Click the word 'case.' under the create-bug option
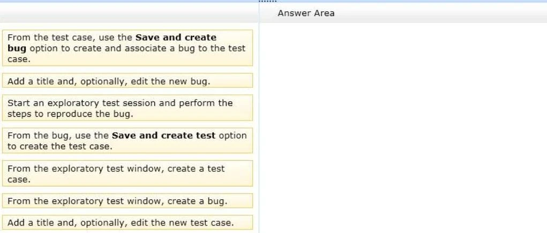 19,59
